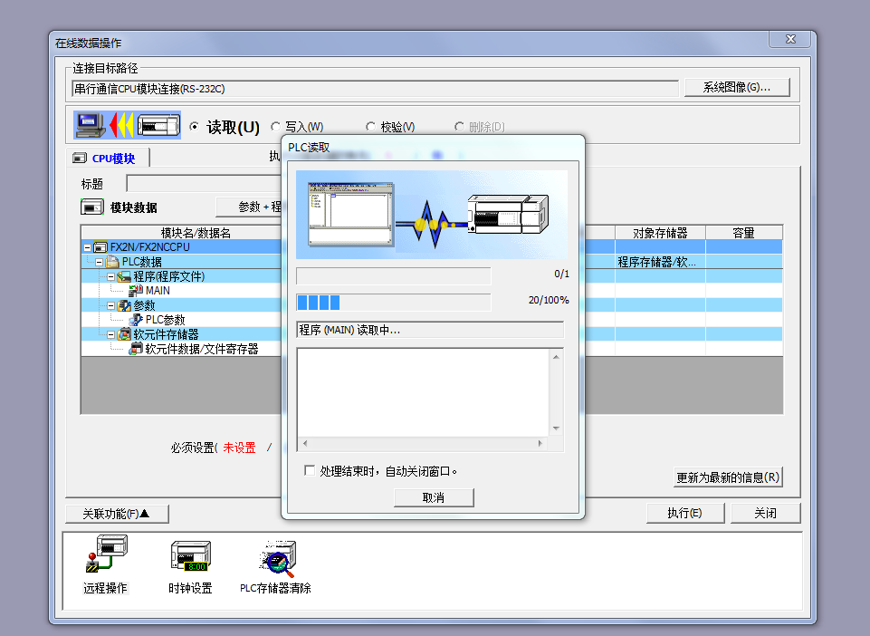Screen dimensions: 870x636
Task: Open the 远程操作 remote operation icon
Action: 106,556
